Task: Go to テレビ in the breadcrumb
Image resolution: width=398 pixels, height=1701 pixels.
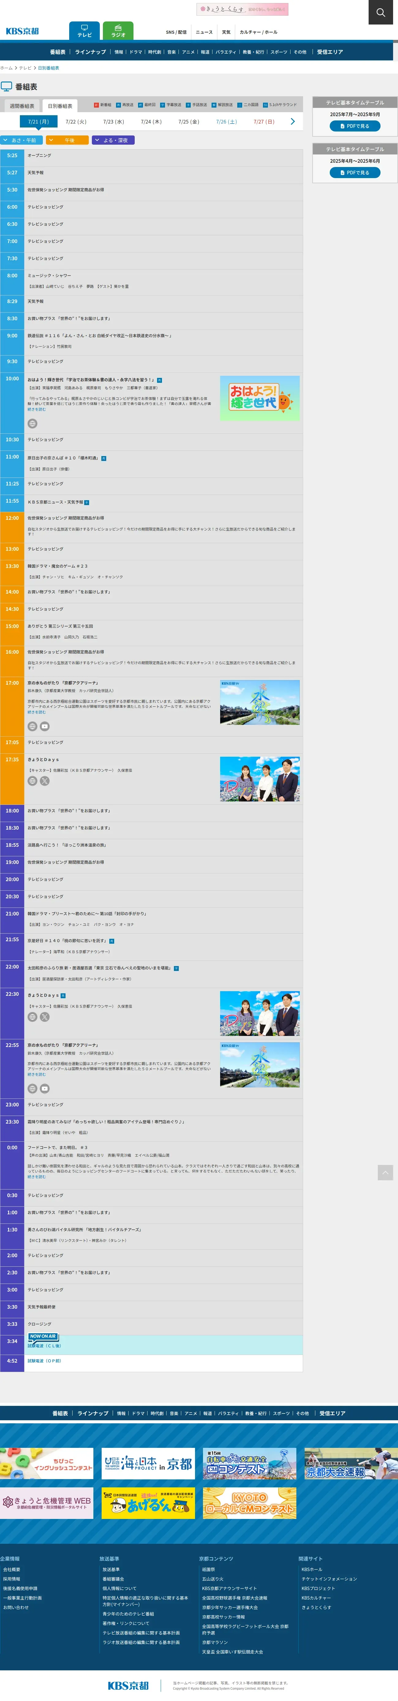Action: [25, 68]
